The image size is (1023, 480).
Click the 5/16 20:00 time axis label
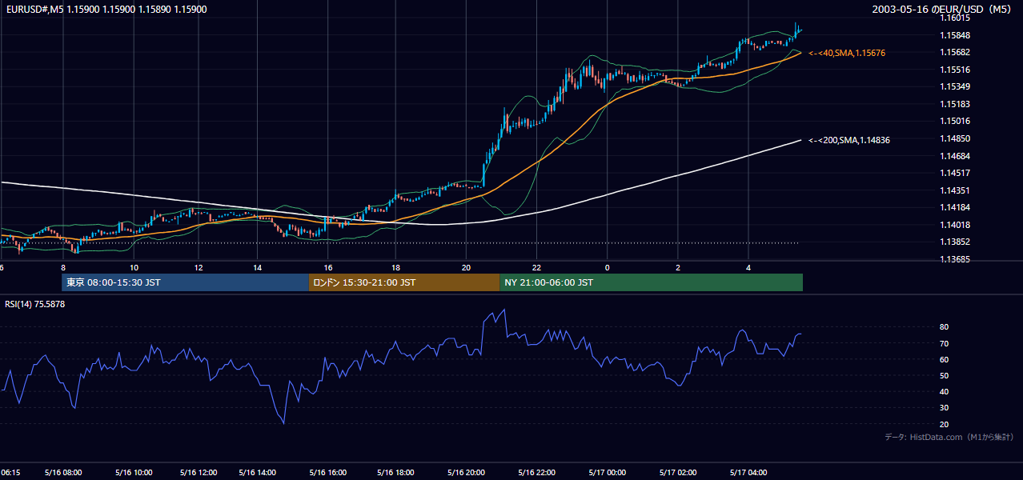[466, 473]
